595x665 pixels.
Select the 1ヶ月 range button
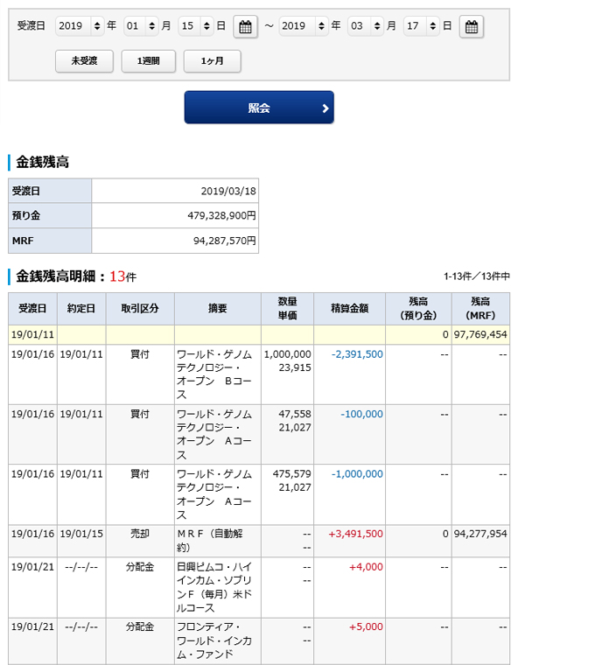click(212, 61)
